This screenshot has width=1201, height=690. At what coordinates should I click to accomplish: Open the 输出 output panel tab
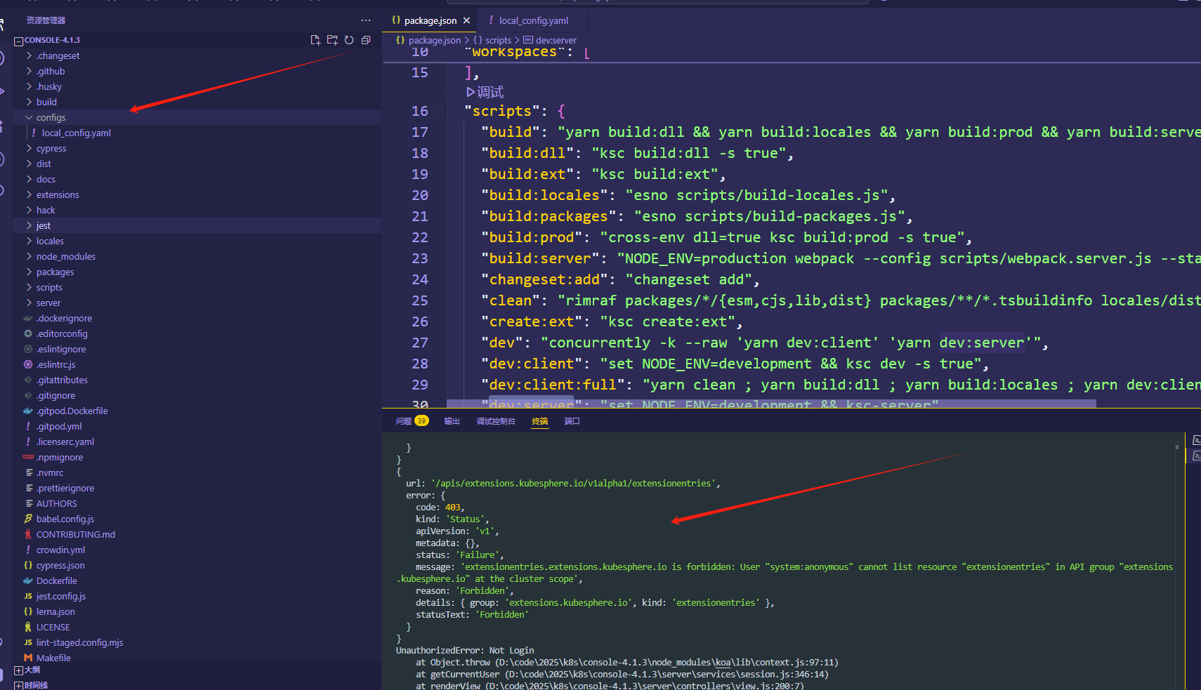[x=452, y=421]
